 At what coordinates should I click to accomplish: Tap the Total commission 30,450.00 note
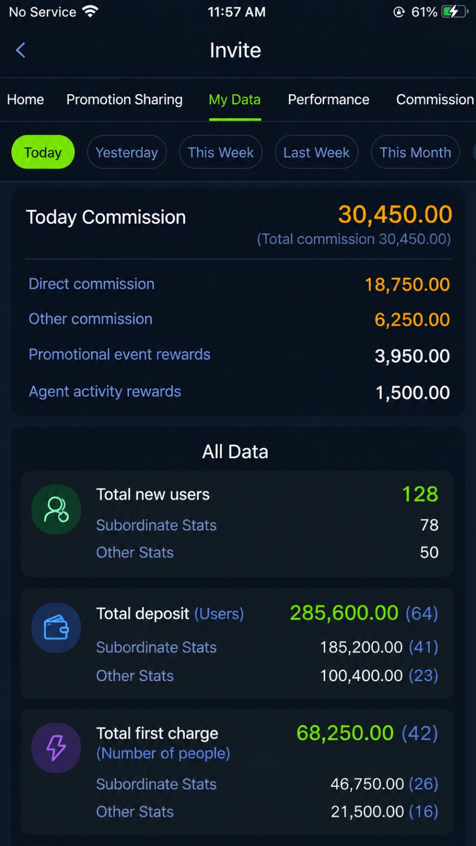tap(354, 239)
